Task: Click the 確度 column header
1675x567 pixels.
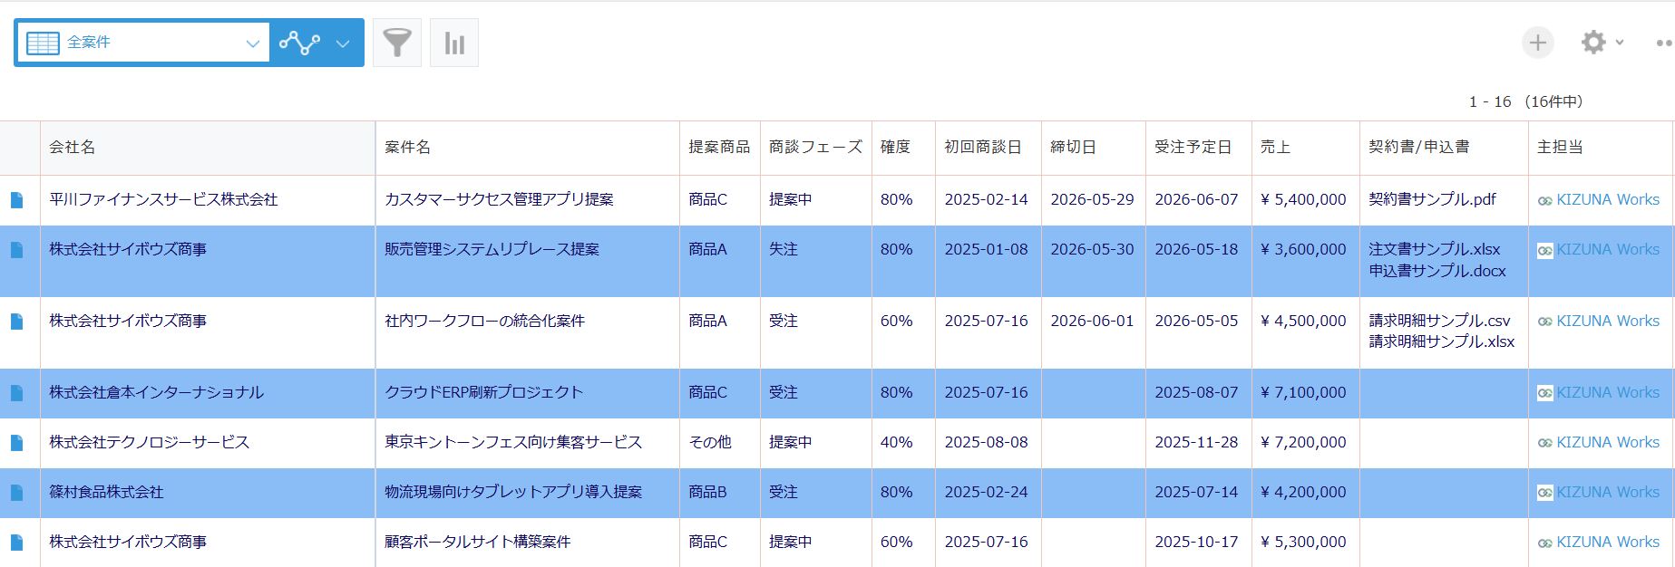Action: (x=903, y=148)
